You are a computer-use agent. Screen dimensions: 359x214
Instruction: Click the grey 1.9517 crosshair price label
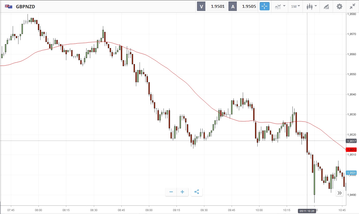(351, 141)
